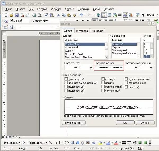
Task: Click line color brush swatch
Action: click(x=108, y=142)
